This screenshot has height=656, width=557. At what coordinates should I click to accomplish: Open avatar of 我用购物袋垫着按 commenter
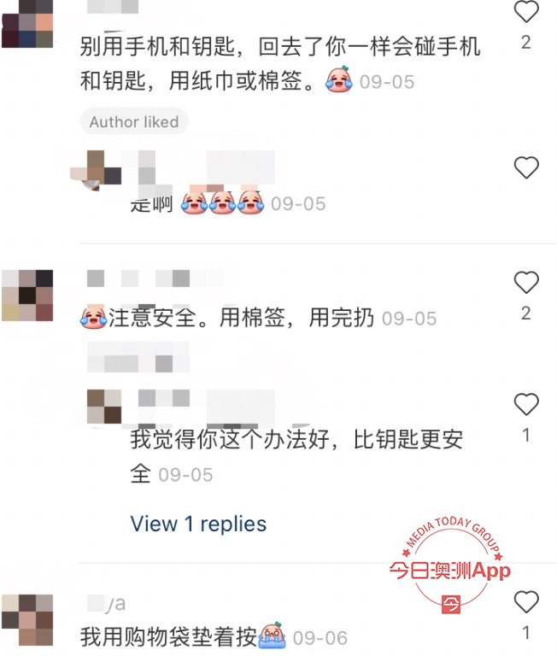[x=27, y=620]
